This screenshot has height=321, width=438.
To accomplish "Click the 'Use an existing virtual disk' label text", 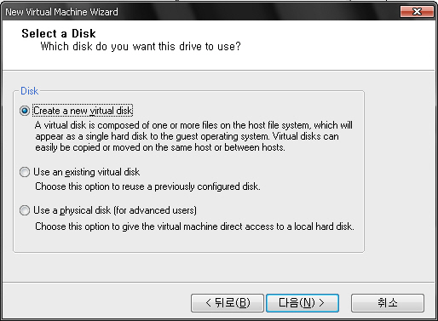I will (x=87, y=172).
